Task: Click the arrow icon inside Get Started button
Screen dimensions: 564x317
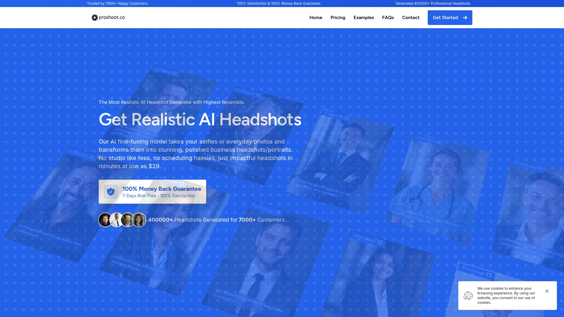Action: click(465, 18)
